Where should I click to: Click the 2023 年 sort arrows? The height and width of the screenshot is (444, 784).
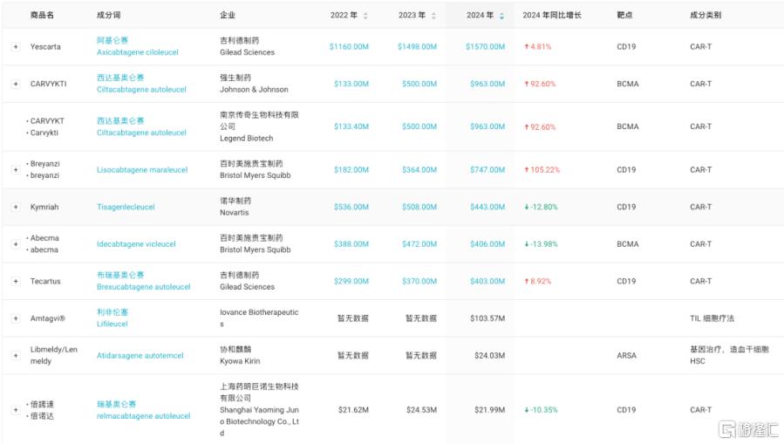coord(433,16)
